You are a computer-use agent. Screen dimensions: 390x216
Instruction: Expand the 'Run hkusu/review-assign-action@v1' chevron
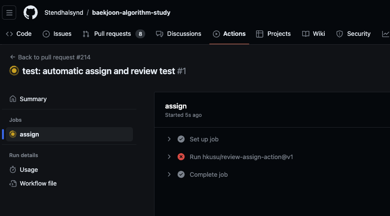[169, 157]
